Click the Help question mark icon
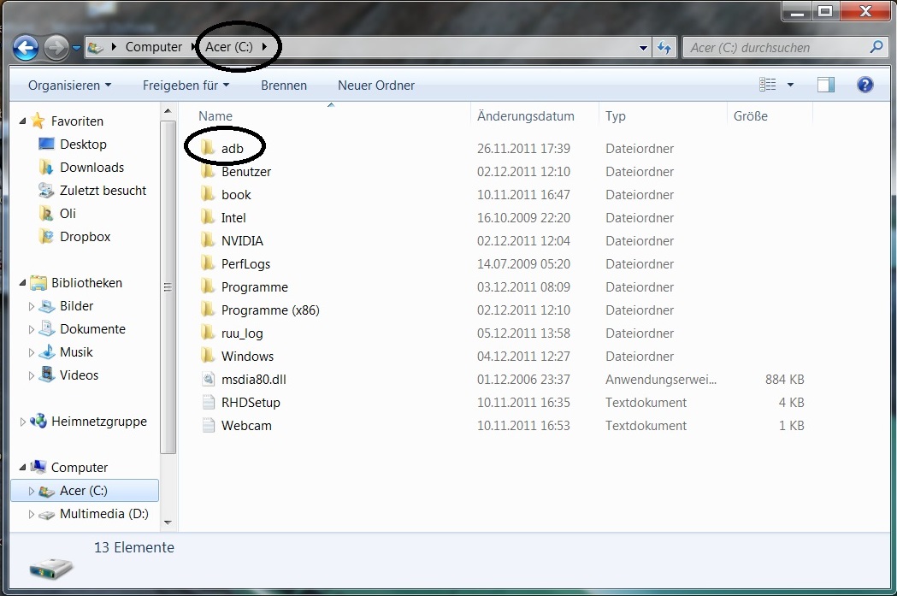 (x=865, y=85)
